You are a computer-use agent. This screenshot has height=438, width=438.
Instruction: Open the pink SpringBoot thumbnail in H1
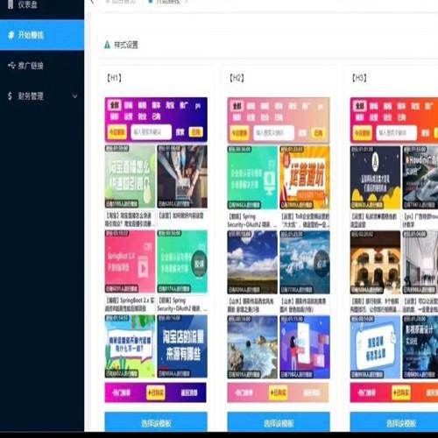(x=130, y=262)
